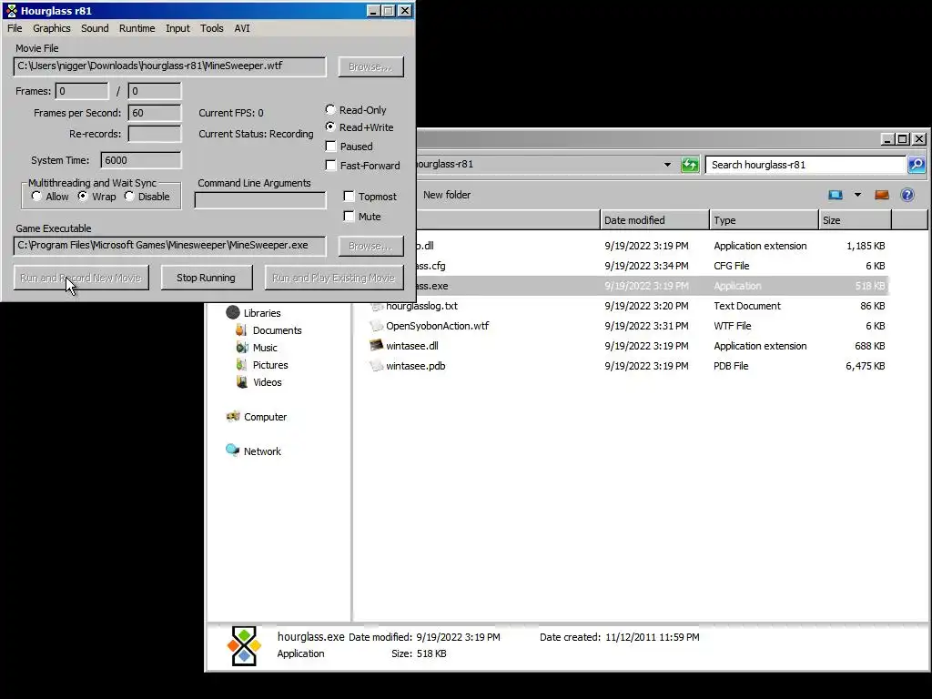Click Run and Play Existing Movie button

point(333,278)
